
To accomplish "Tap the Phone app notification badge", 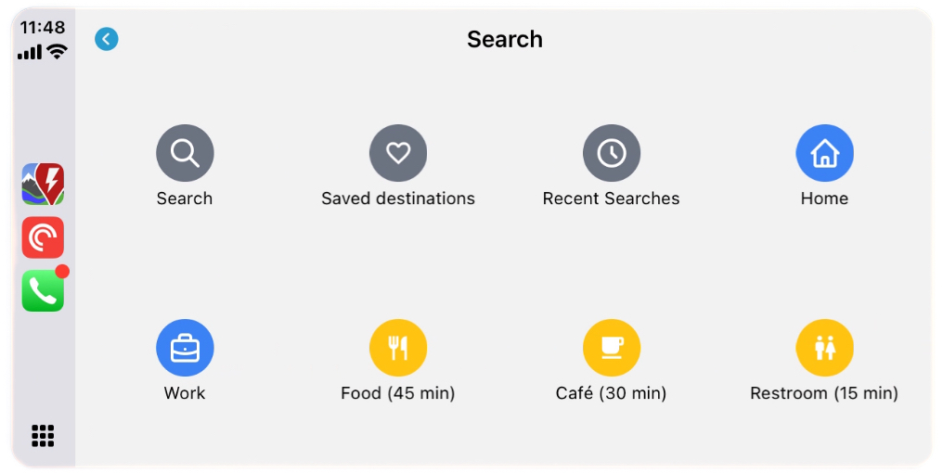I will pyautogui.click(x=62, y=272).
